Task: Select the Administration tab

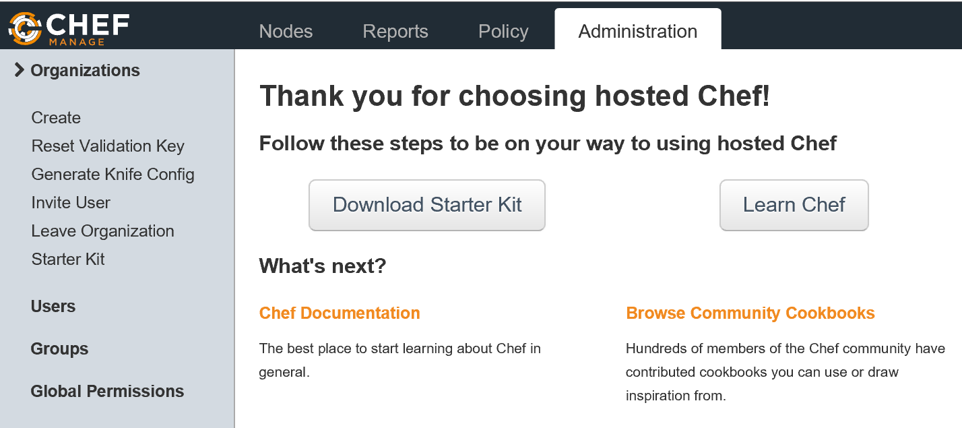Action: [637, 31]
